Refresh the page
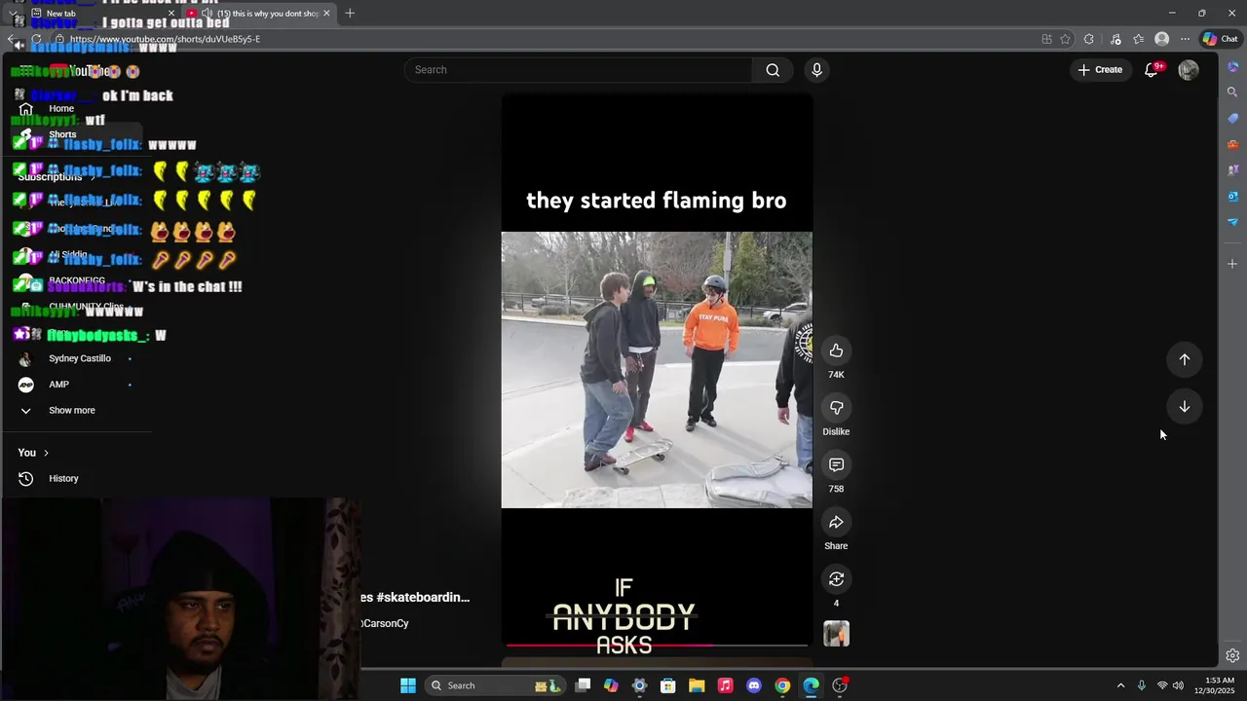Screen dimensions: 1247x701 click(x=36, y=39)
